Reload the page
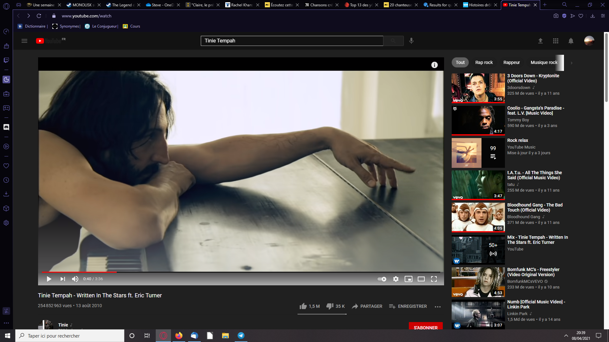Screen dimensions: 609x342 [x=39, y=16]
